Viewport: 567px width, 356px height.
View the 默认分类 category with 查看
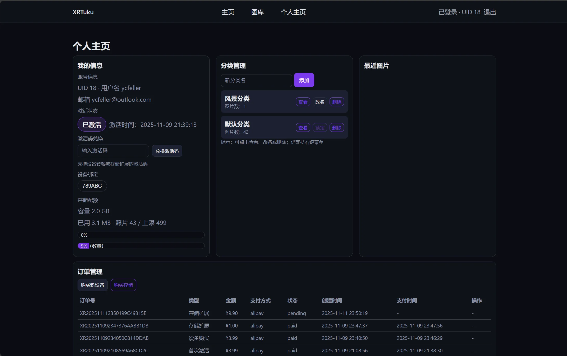click(x=303, y=128)
